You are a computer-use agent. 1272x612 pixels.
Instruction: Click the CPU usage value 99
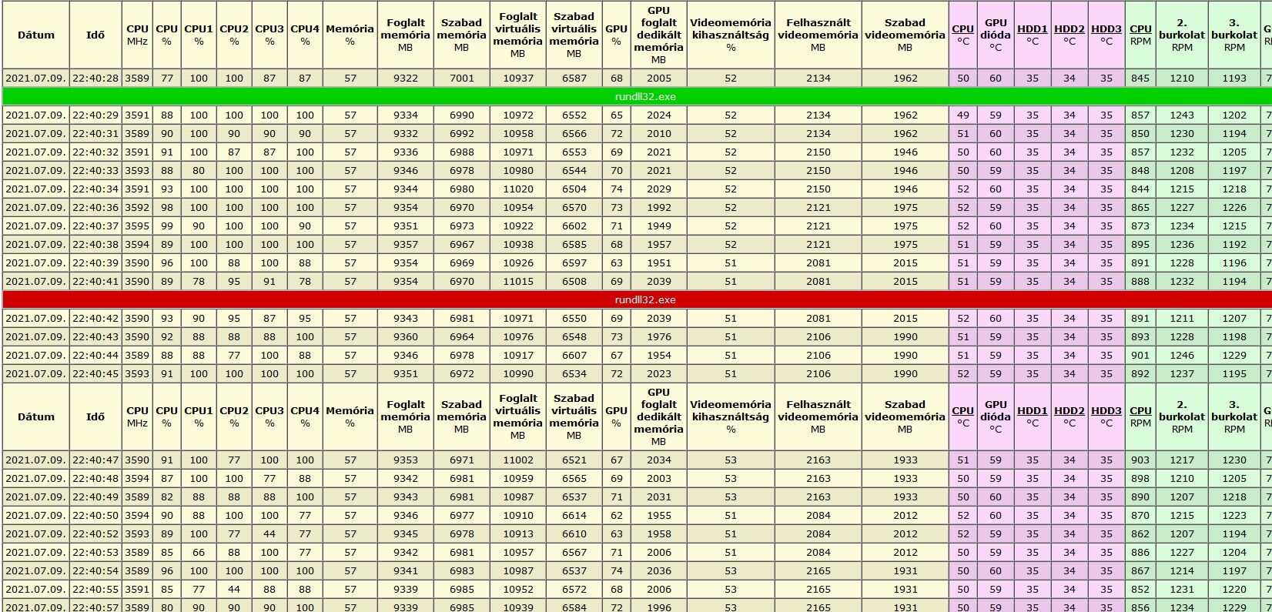167,226
